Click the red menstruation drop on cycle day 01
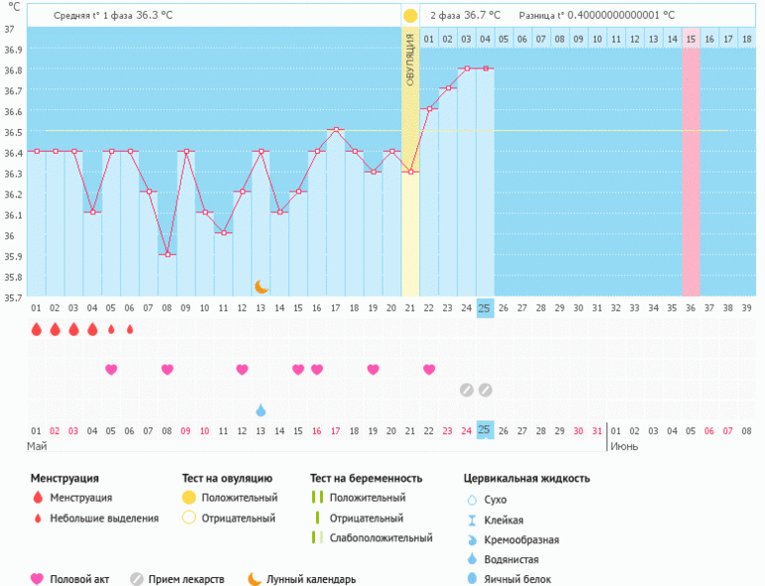Viewport: 765px width, 586px height. tap(36, 330)
